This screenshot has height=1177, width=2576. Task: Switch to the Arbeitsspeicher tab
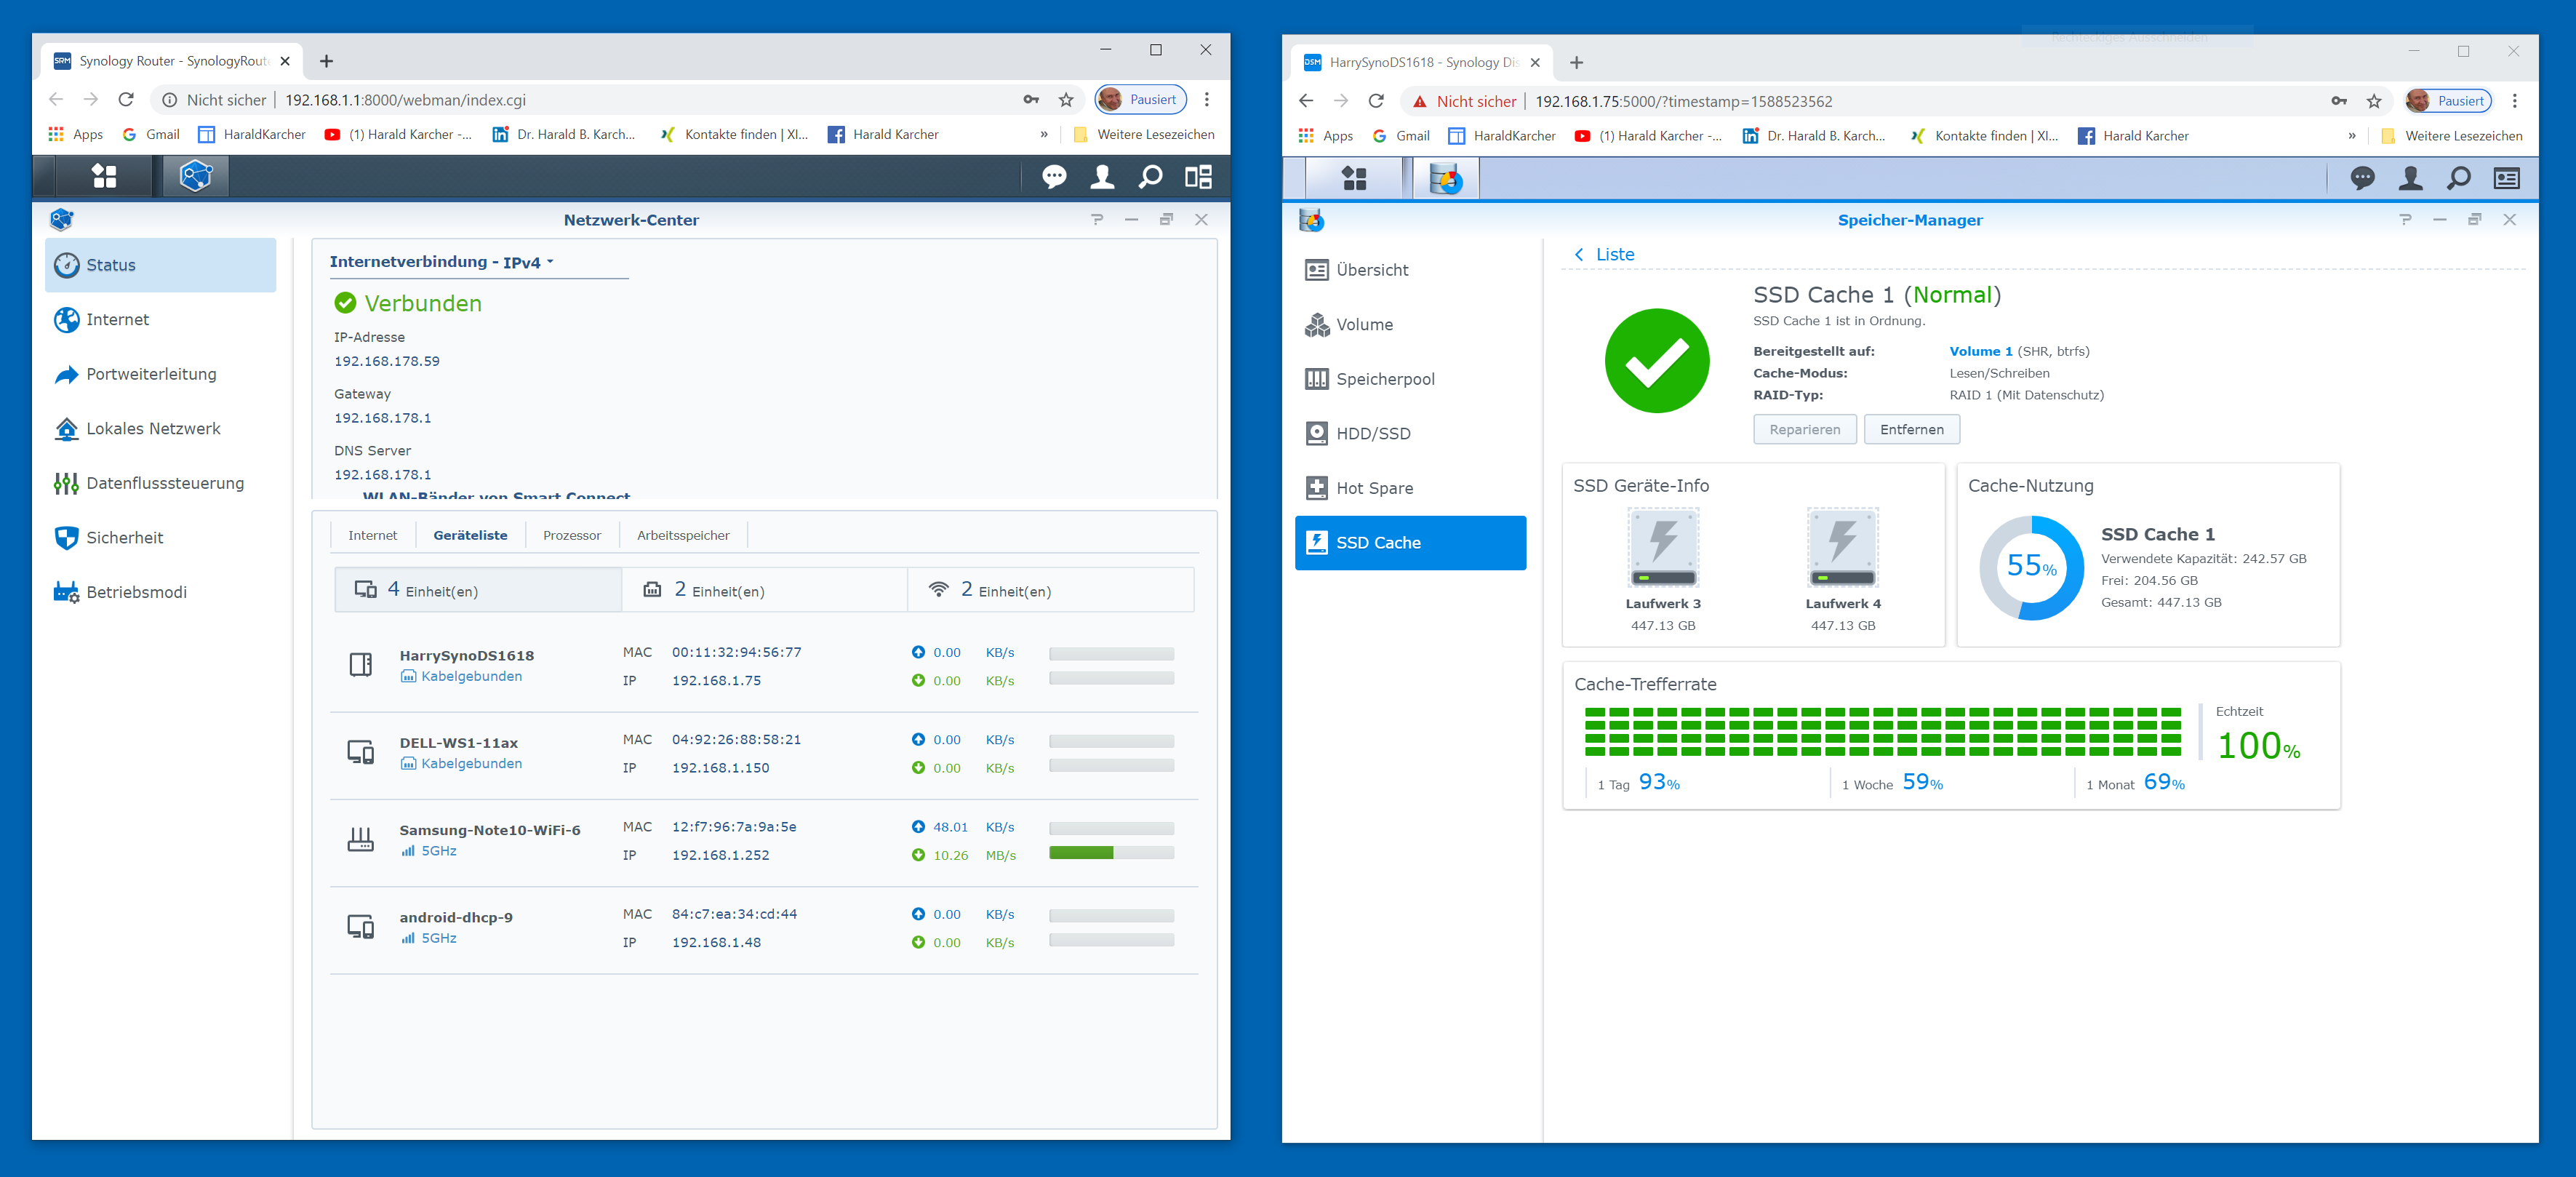coord(683,536)
